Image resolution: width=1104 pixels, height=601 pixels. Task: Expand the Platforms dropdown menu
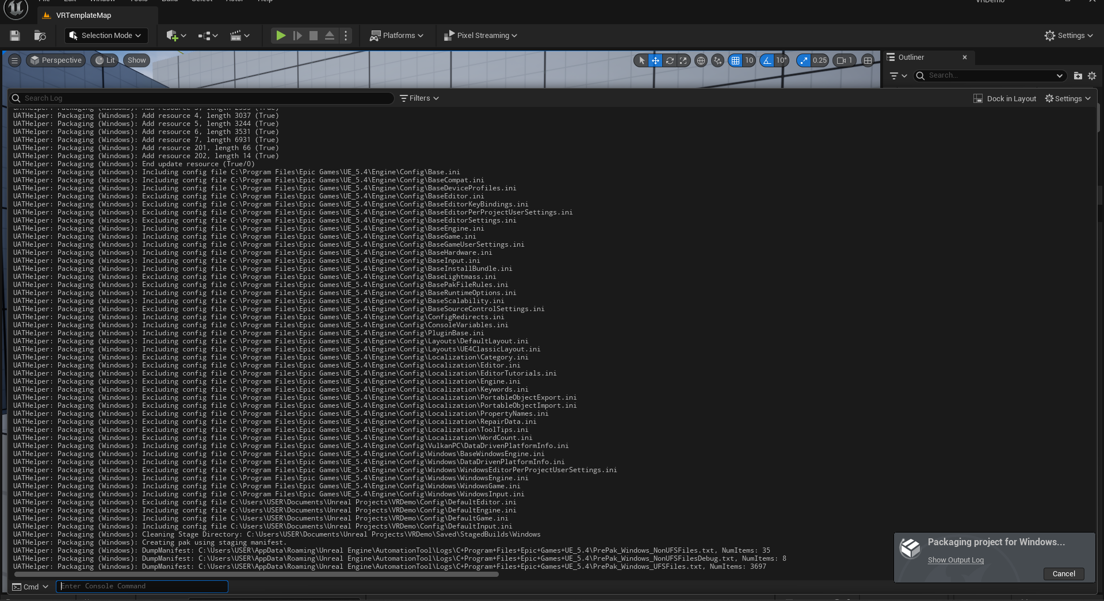[396, 36]
